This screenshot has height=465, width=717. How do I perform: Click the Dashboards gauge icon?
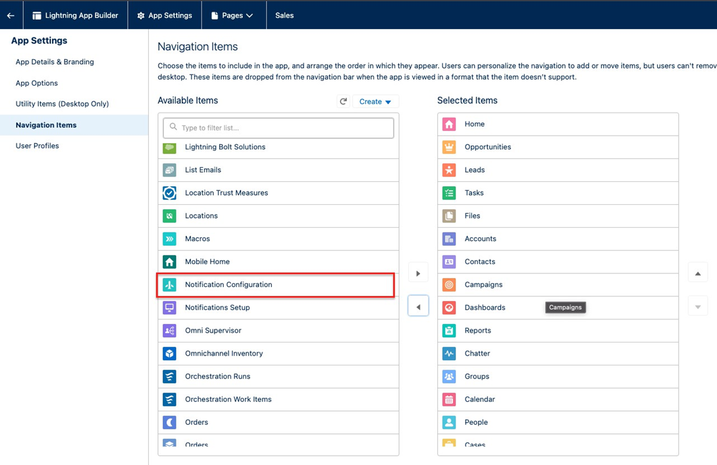(x=449, y=308)
